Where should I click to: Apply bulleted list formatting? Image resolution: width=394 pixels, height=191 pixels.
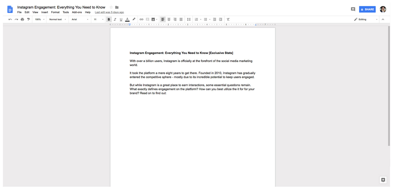pos(205,19)
